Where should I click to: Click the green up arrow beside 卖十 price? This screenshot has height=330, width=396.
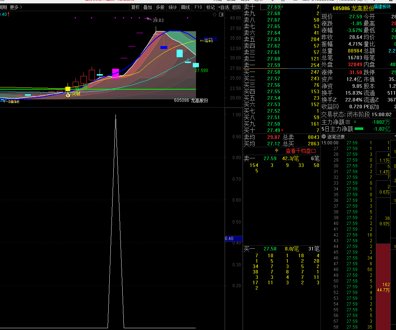click(x=282, y=7)
